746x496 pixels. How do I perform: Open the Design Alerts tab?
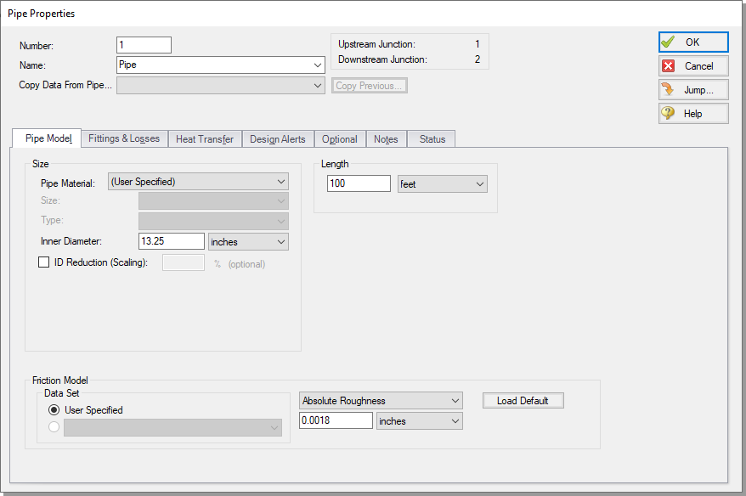(x=277, y=138)
